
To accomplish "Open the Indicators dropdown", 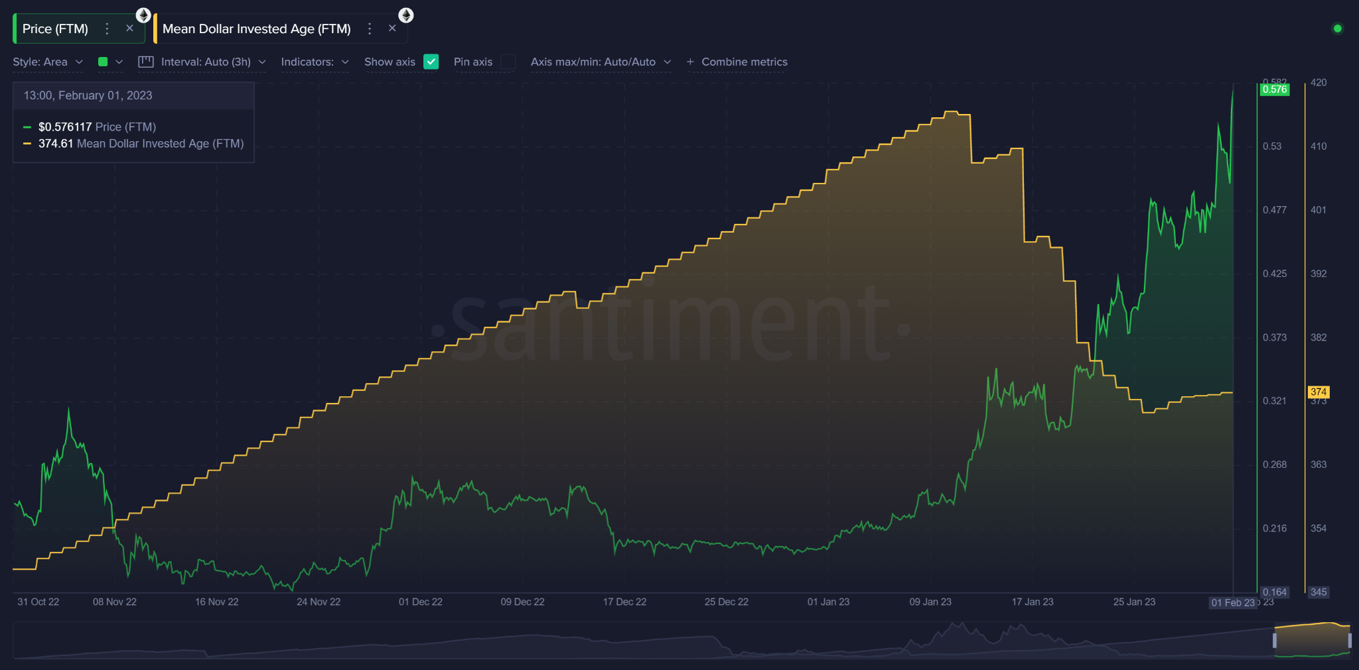I will click(315, 62).
